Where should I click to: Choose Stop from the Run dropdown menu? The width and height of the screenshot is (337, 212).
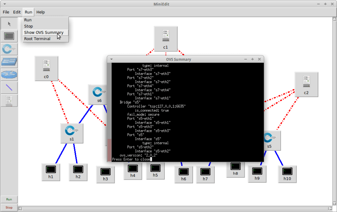46,26
